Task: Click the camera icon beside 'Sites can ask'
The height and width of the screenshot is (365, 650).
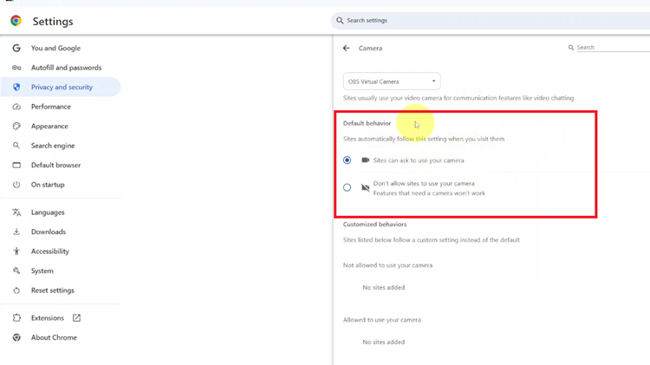Action: click(x=365, y=160)
